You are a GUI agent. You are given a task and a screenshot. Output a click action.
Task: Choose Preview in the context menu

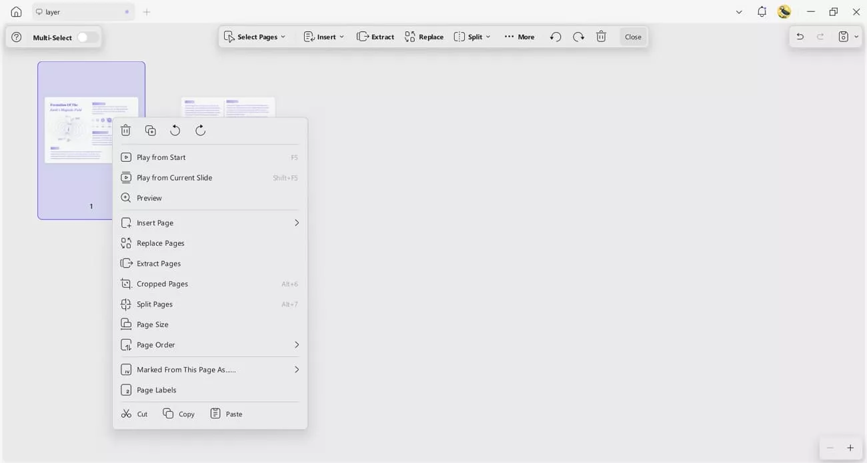(x=210, y=198)
